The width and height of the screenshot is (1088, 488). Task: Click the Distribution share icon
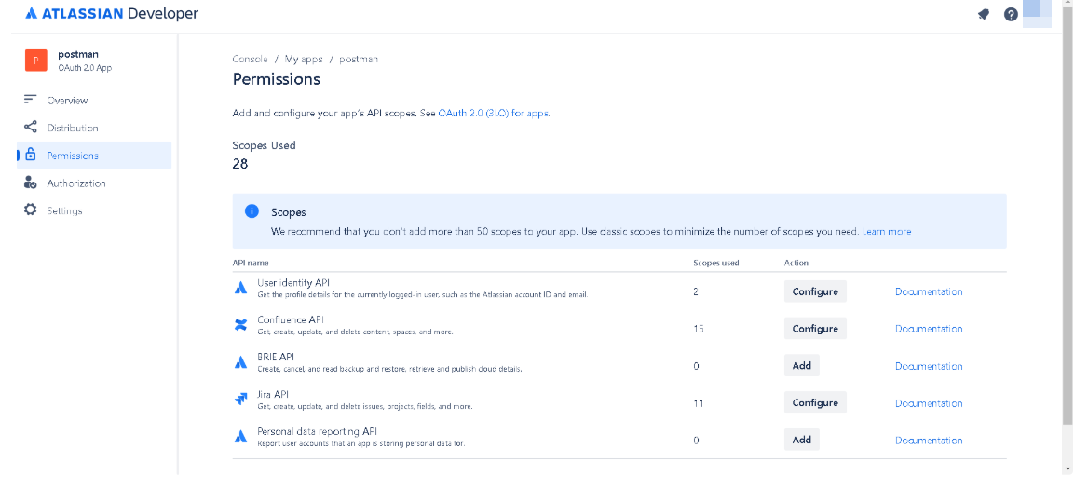point(30,128)
